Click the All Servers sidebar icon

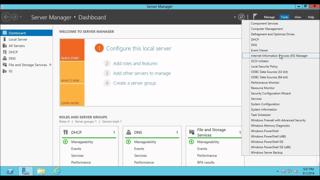[4, 45]
